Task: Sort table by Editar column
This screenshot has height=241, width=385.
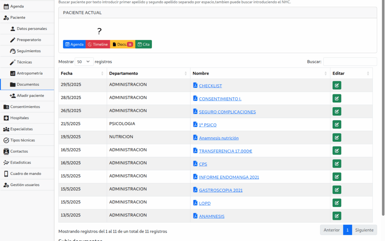Action: [351, 73]
